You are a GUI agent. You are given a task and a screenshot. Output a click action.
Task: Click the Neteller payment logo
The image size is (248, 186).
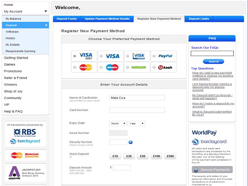click(139, 67)
